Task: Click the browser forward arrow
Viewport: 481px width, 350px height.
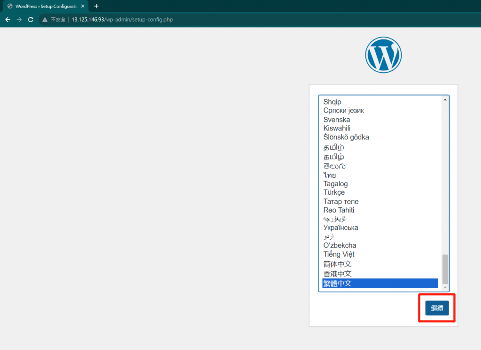Action: [19, 20]
